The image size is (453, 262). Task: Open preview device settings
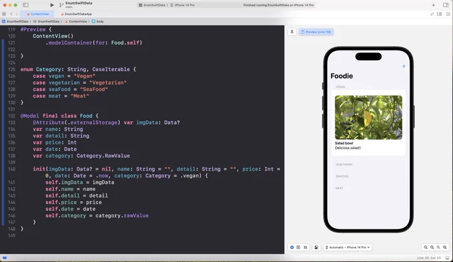[x=316, y=247]
